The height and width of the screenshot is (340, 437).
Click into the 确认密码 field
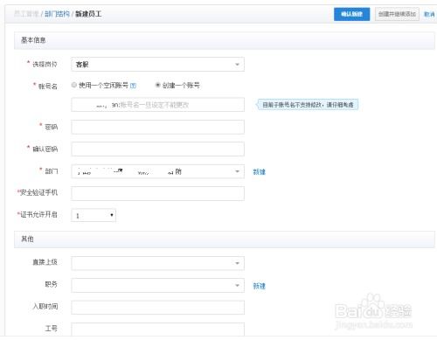tap(157, 149)
